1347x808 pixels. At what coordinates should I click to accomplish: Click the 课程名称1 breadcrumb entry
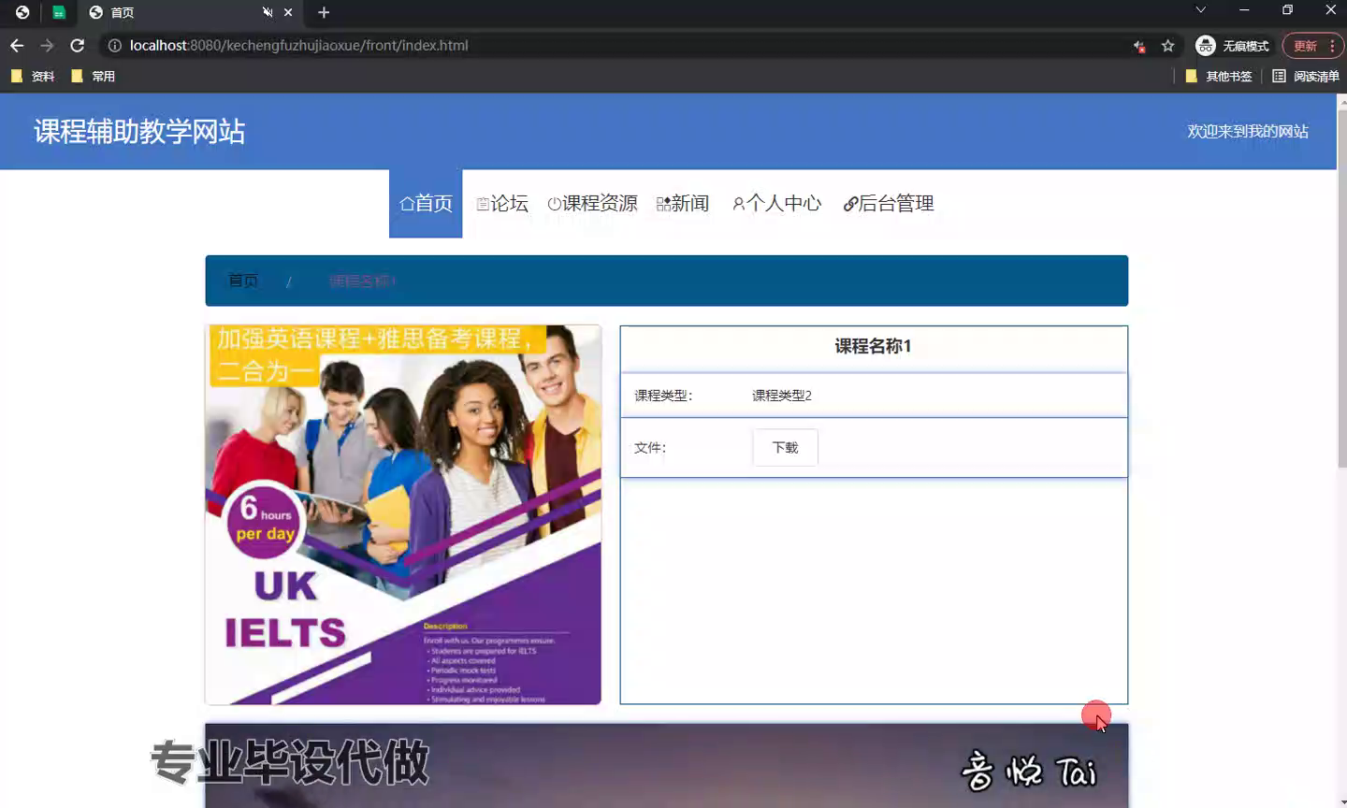pos(362,281)
